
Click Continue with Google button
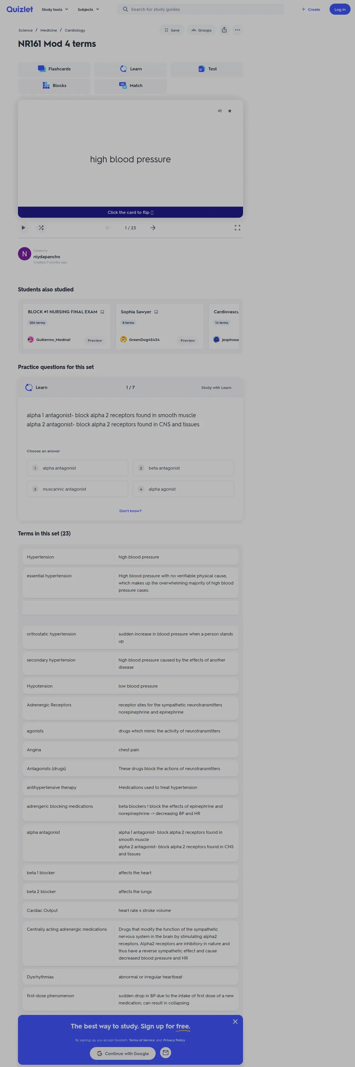(x=122, y=1053)
